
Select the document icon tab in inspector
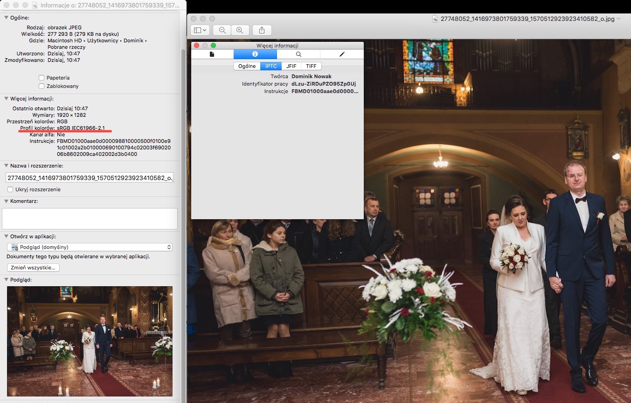point(212,54)
